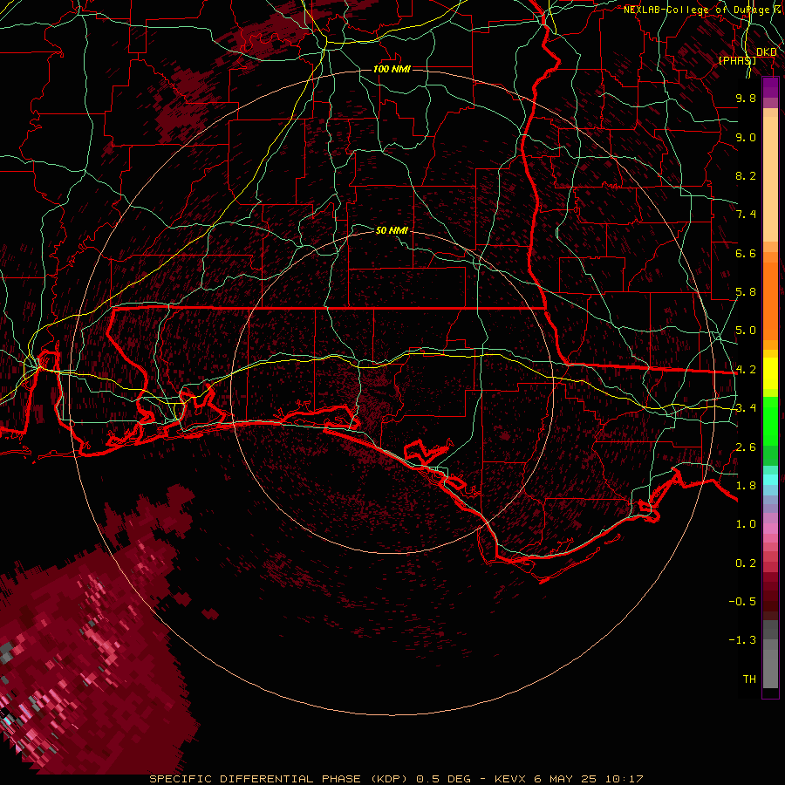Click the -1.3 value on color scale
The height and width of the screenshot is (785, 785).
[742, 640]
